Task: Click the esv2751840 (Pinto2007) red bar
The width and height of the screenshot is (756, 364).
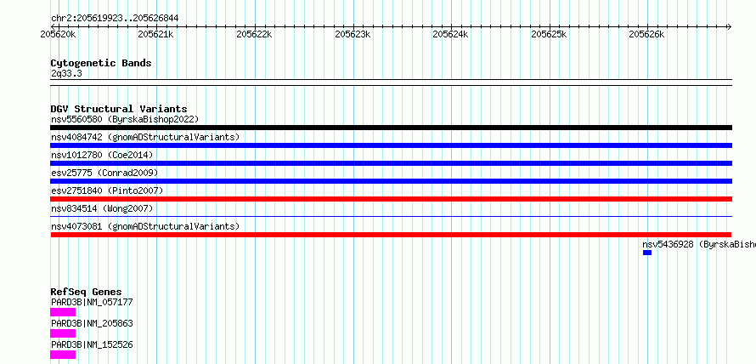Action: (x=391, y=199)
